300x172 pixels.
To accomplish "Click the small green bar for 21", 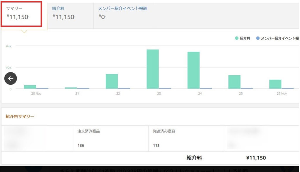I will tap(71, 88).
